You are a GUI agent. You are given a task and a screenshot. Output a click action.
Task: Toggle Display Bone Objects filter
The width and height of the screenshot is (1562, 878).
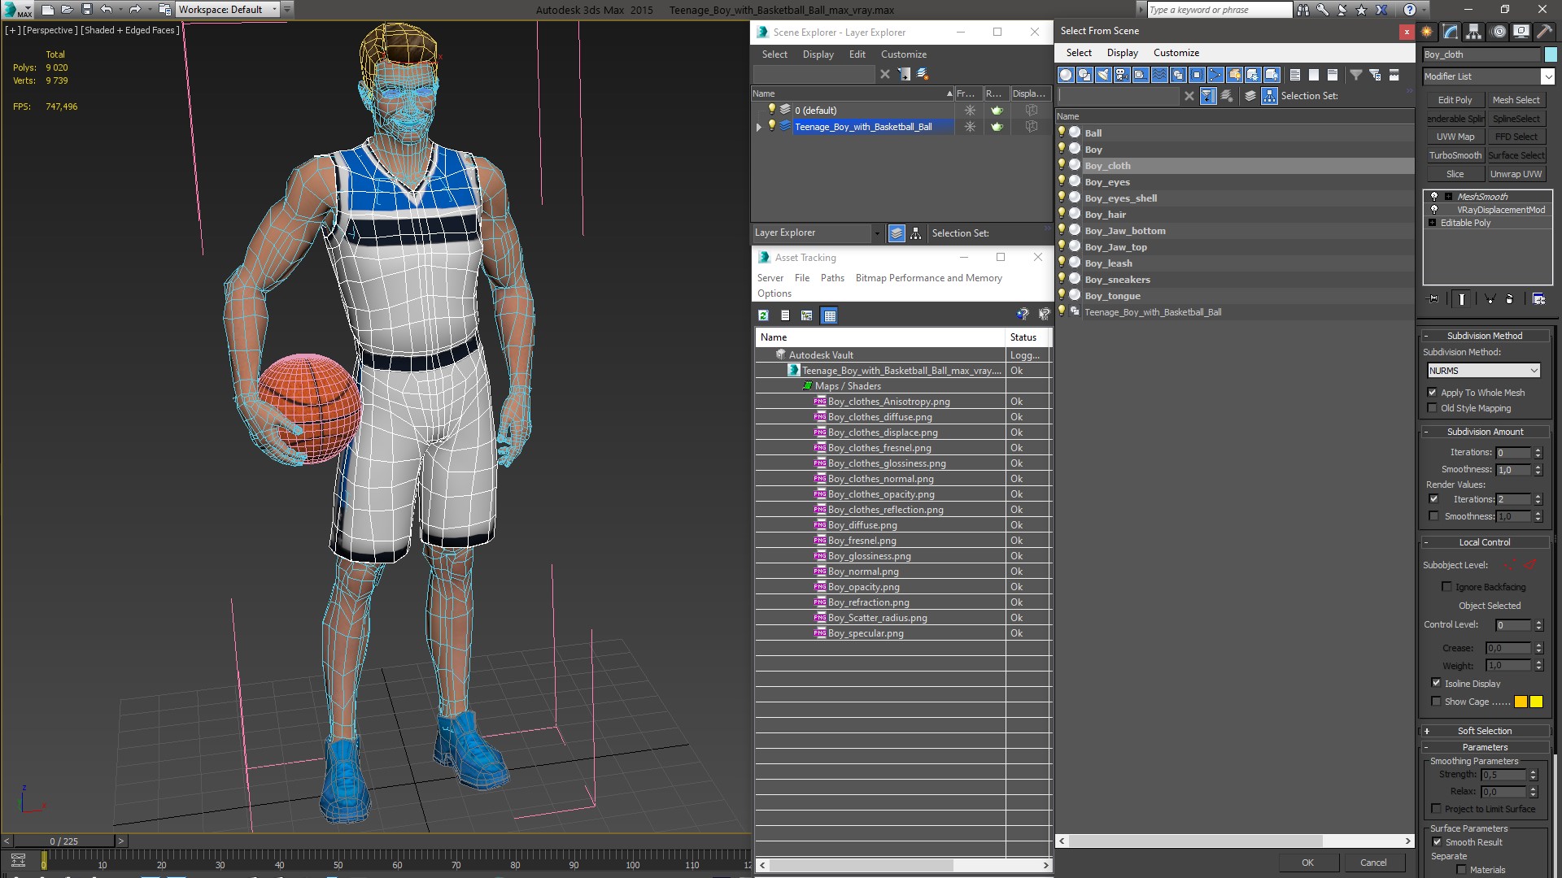[1215, 75]
